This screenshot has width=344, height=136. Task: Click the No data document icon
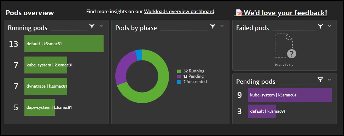[x=285, y=46]
